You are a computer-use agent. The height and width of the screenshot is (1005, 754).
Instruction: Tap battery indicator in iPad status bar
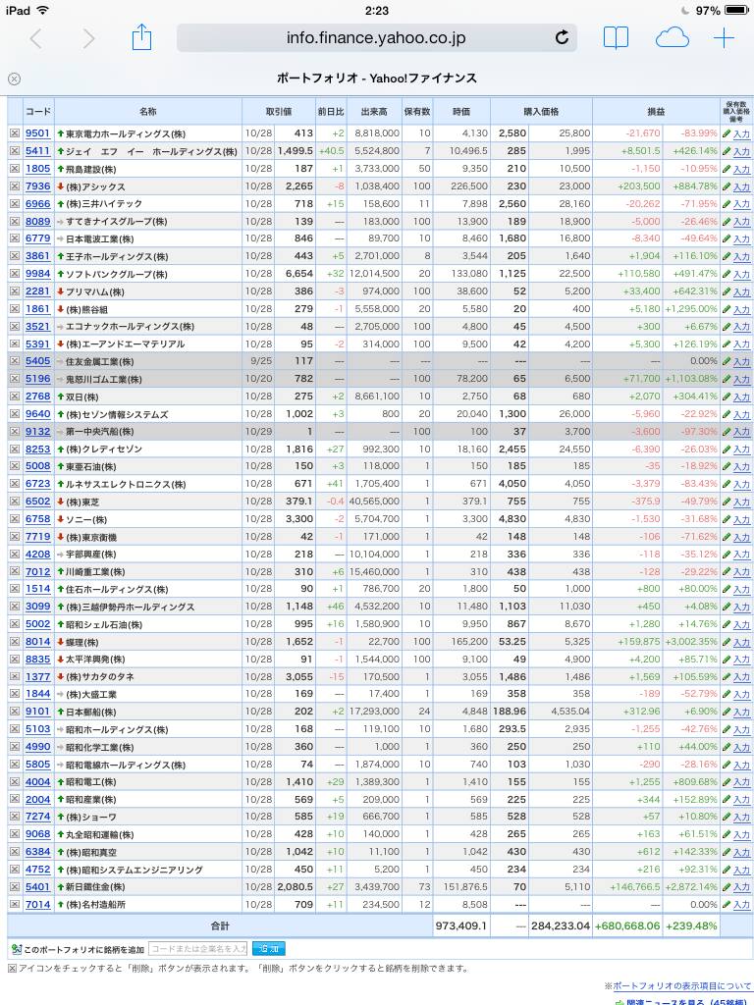(x=736, y=10)
